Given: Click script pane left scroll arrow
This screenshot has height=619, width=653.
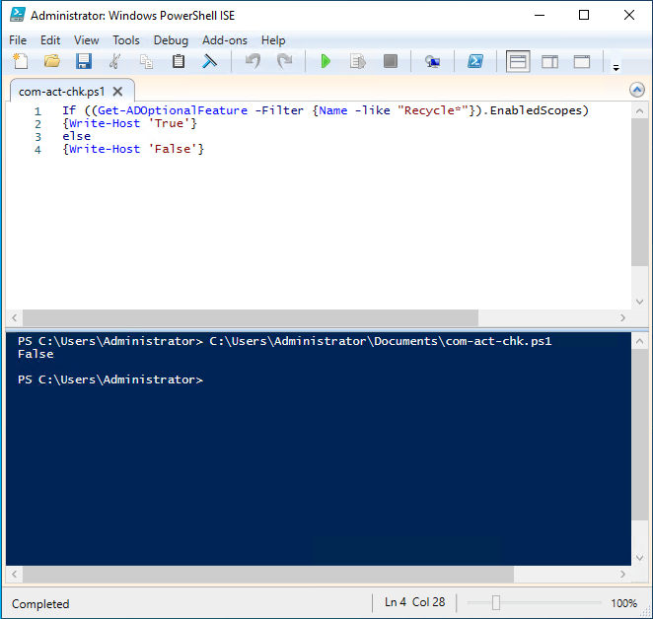Looking at the screenshot, I should [x=15, y=318].
